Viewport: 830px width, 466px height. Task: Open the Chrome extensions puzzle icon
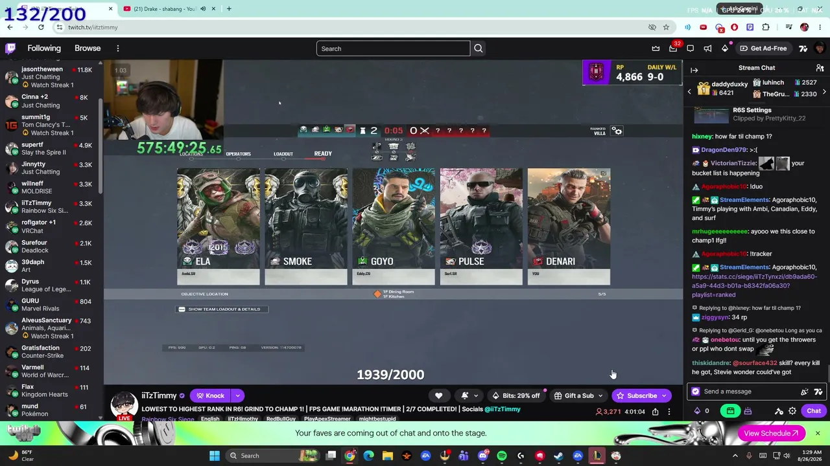coord(766,27)
